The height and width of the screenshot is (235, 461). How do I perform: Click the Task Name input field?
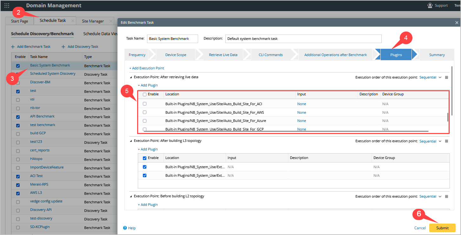(172, 39)
